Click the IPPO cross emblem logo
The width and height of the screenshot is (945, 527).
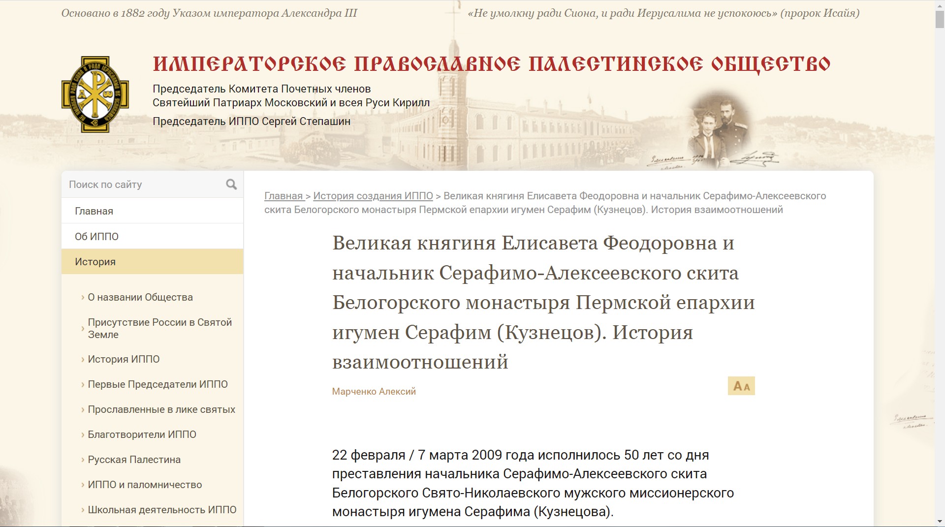(95, 94)
